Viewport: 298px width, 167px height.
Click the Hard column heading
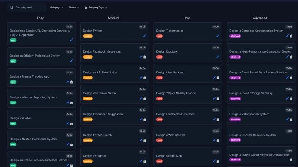187,18
